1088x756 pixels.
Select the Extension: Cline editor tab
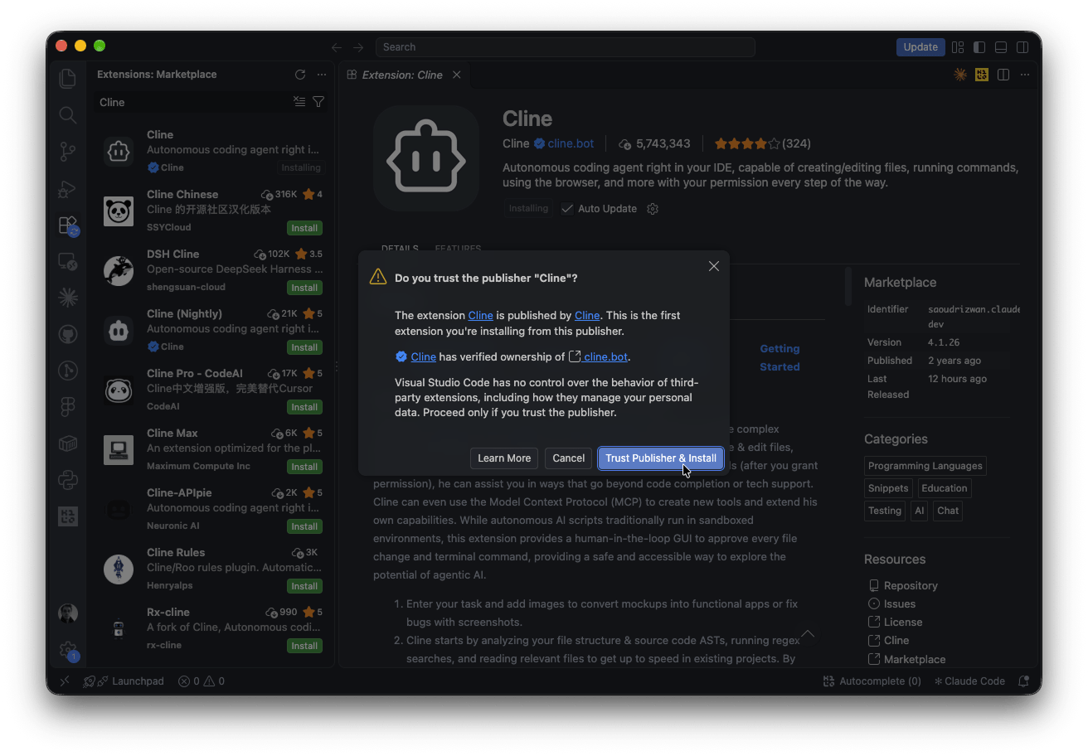click(x=403, y=75)
